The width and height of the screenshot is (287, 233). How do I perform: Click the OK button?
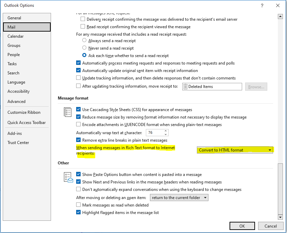tap(242, 226)
